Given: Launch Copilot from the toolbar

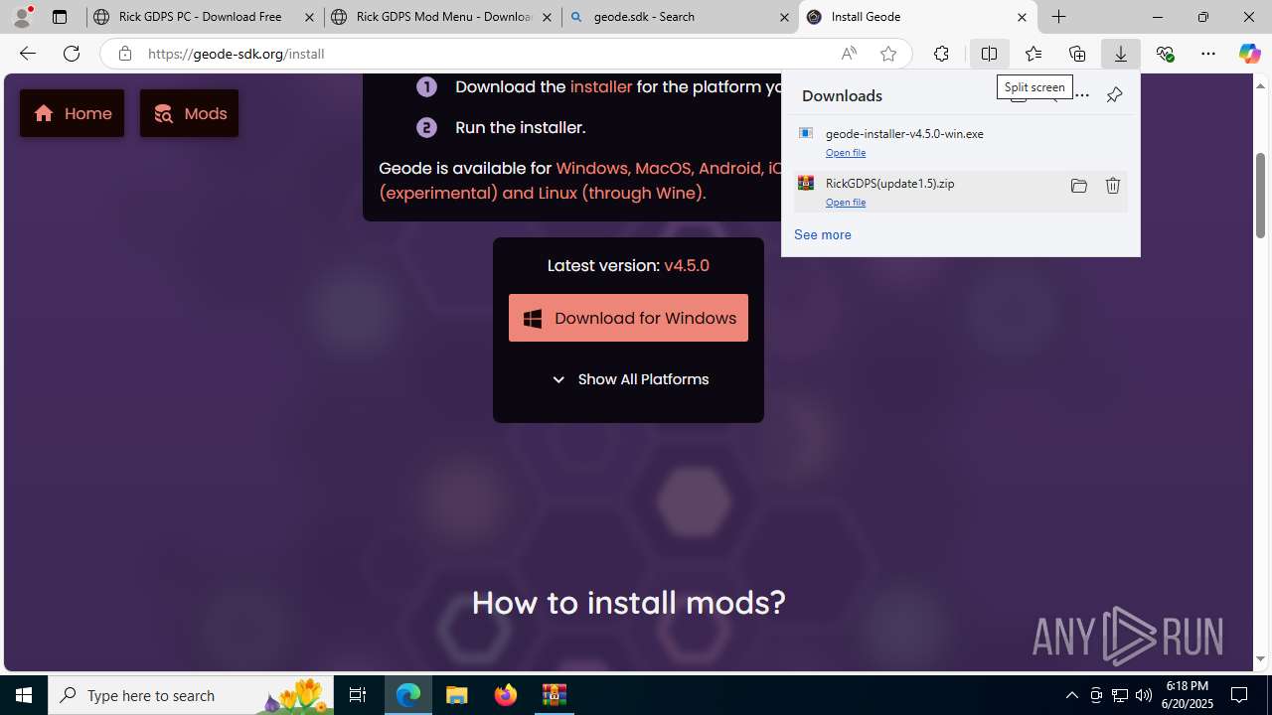Looking at the screenshot, I should (x=1249, y=54).
